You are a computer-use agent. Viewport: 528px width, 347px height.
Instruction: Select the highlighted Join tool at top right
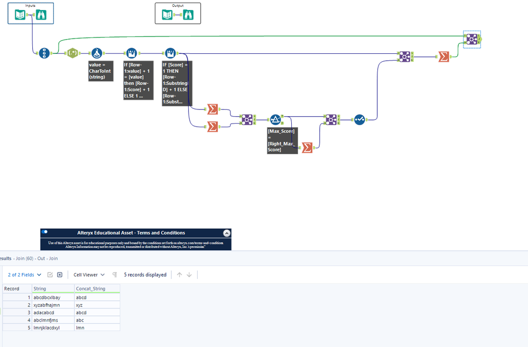(472, 40)
